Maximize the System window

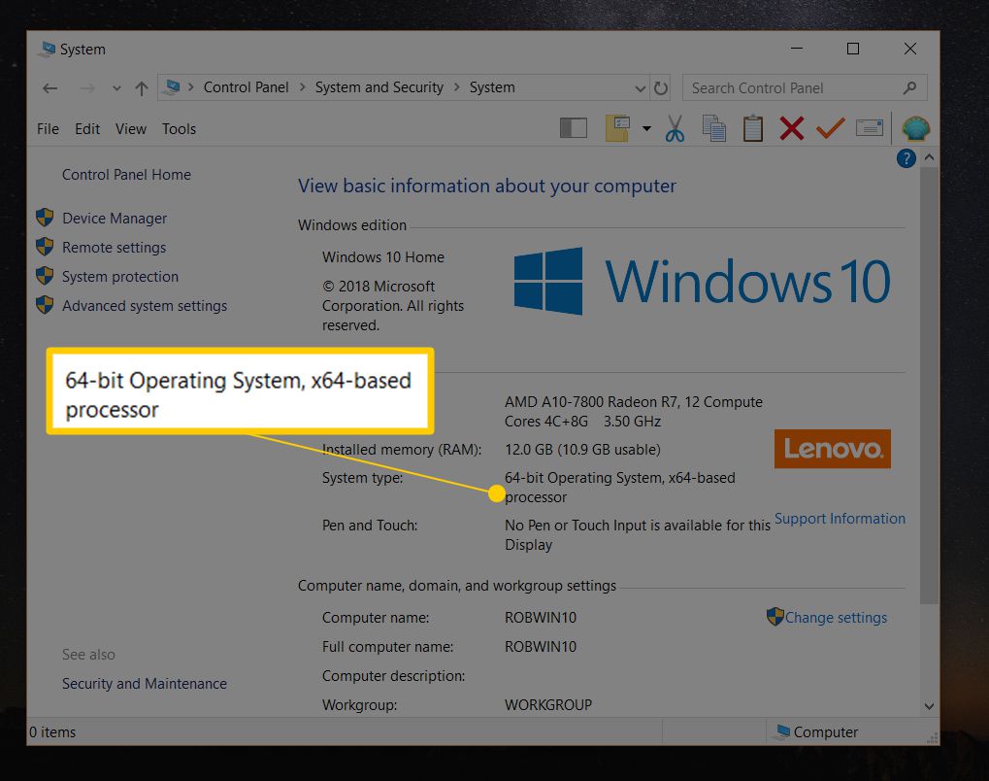853,49
